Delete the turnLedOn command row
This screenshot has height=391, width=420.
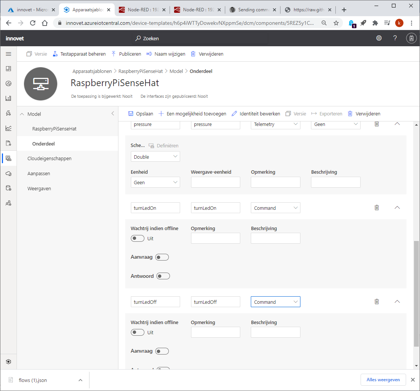coord(377,208)
